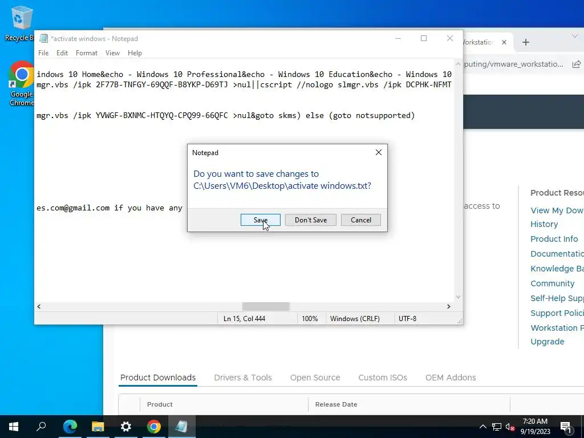This screenshot has width=584, height=438.
Task: Open View My Download History link
Action: (x=557, y=217)
